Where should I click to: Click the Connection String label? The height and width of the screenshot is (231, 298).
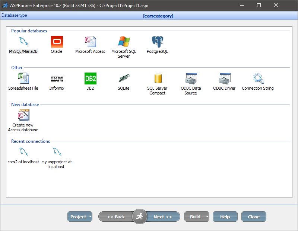click(x=258, y=88)
